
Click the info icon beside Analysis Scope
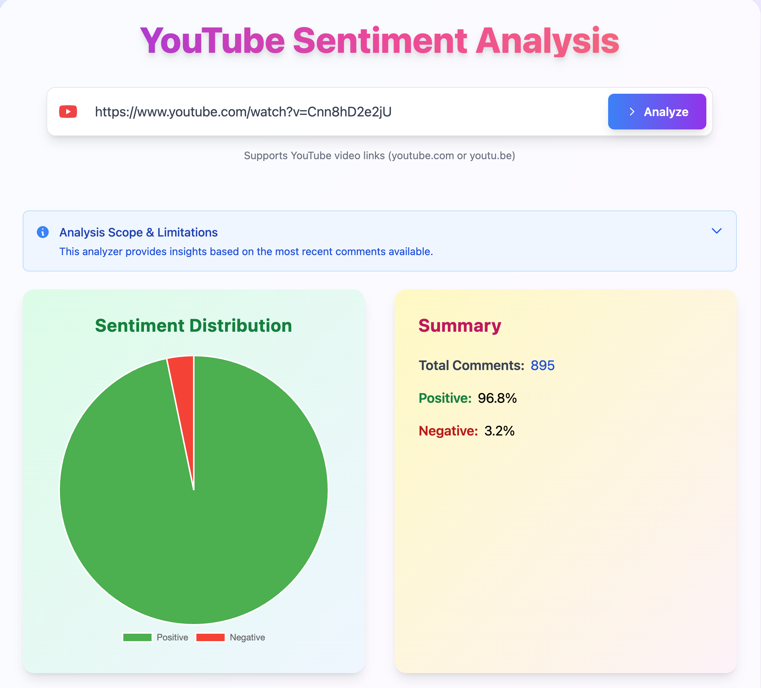42,232
